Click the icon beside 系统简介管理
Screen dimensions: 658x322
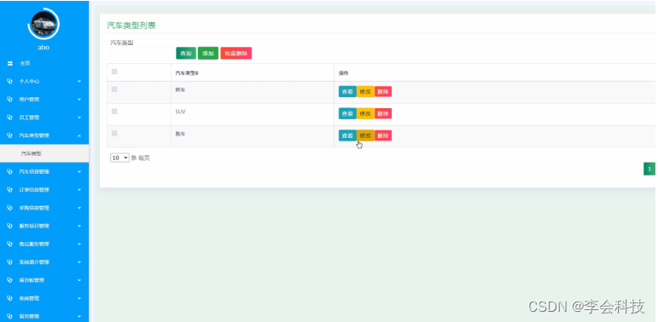tap(10, 262)
